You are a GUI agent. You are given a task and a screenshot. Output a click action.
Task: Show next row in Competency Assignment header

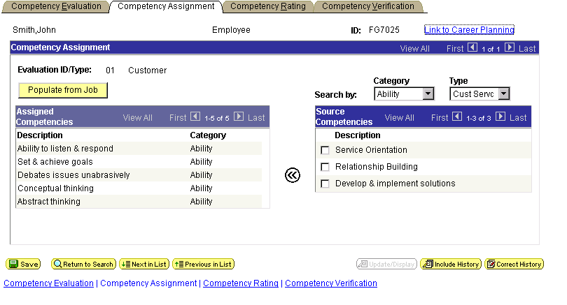[510, 47]
